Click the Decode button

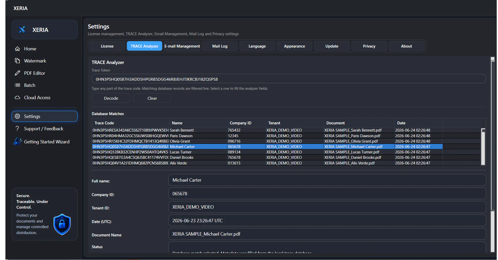111,98
